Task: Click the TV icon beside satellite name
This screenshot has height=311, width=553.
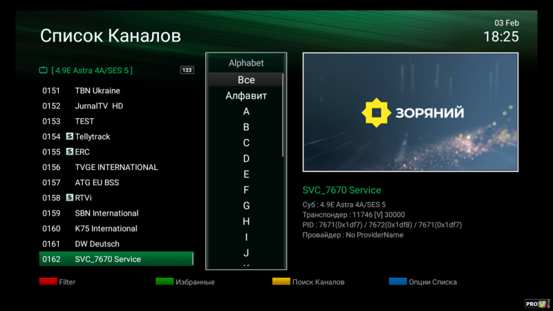Action: (x=44, y=70)
